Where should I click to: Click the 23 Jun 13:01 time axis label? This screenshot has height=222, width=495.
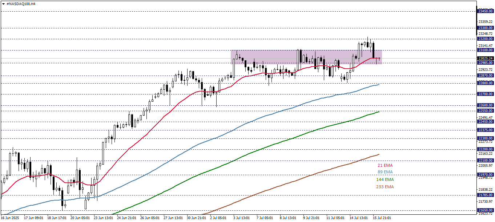(x=103, y=218)
